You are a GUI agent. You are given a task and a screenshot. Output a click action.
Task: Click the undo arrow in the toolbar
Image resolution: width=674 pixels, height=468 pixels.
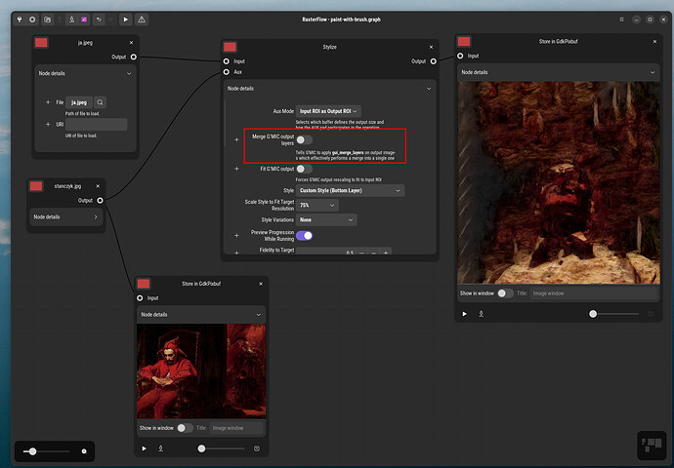tap(99, 19)
